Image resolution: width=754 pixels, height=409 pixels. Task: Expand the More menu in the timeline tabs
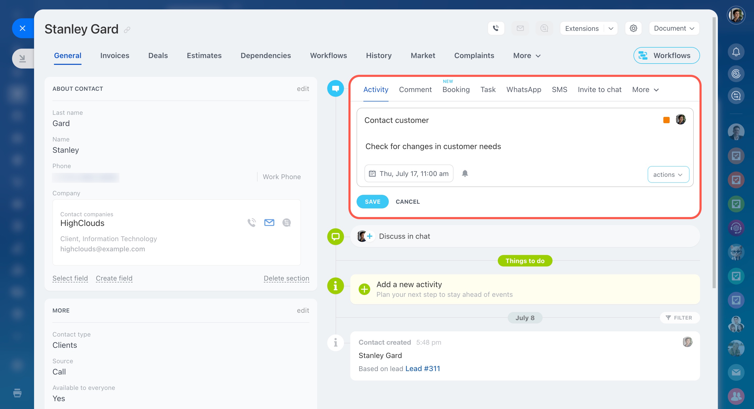pos(645,90)
